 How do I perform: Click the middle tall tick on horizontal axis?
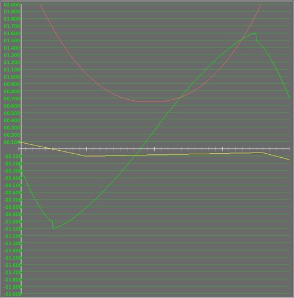tap(154, 149)
